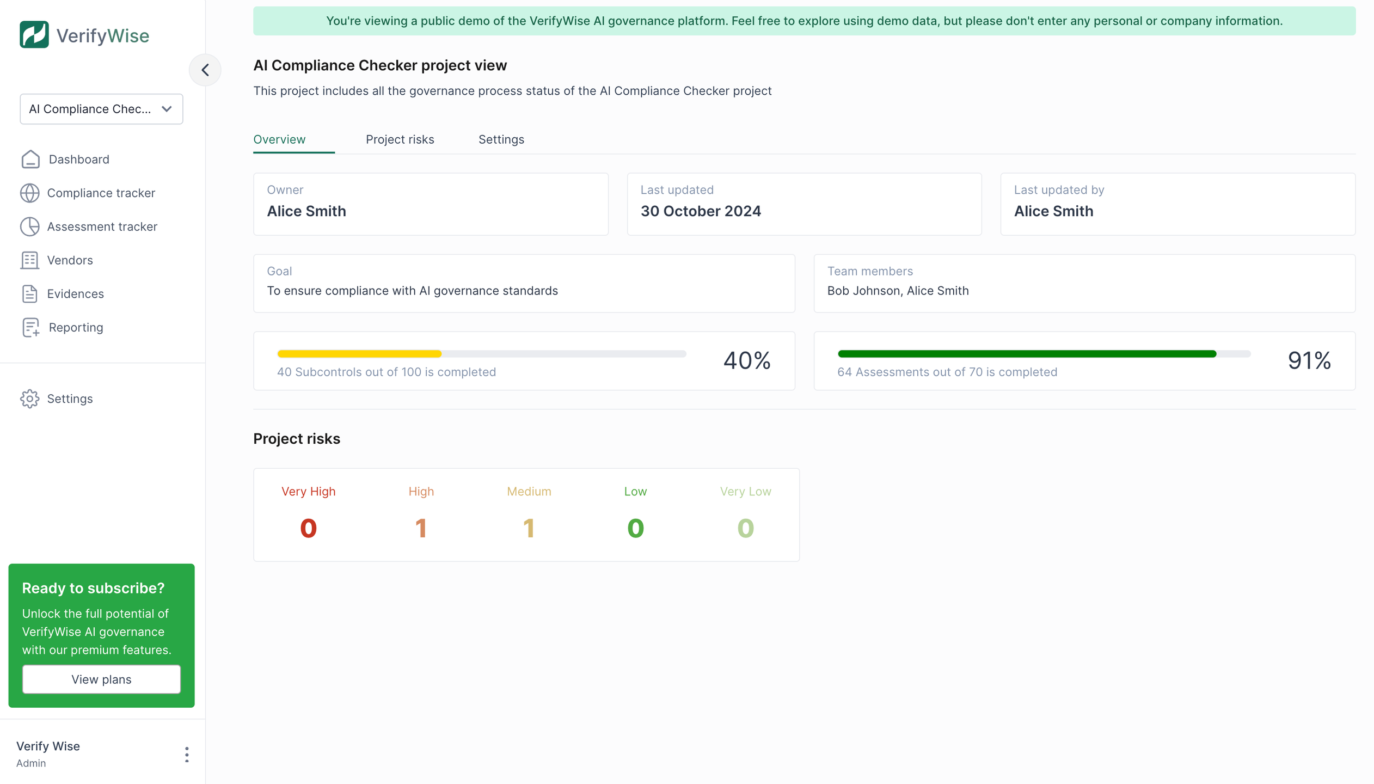
Task: Collapse the sidebar with the chevron button
Action: click(x=205, y=70)
